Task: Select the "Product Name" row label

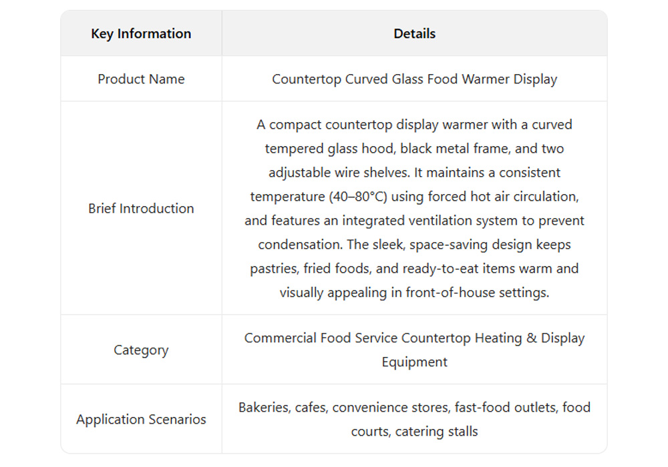Action: click(x=141, y=79)
